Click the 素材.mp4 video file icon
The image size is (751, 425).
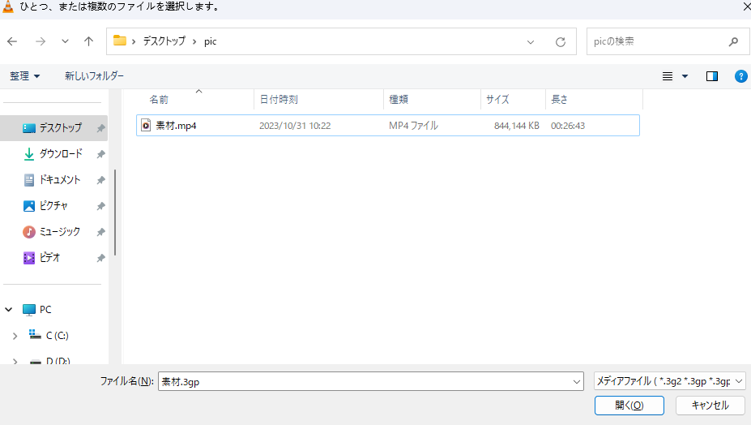[x=146, y=126]
